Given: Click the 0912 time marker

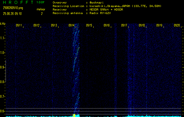Looking at the screenshot, I should [x=36, y=25].
